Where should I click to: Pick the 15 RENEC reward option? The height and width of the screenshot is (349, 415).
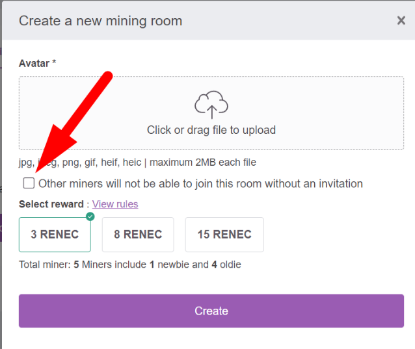pos(224,235)
